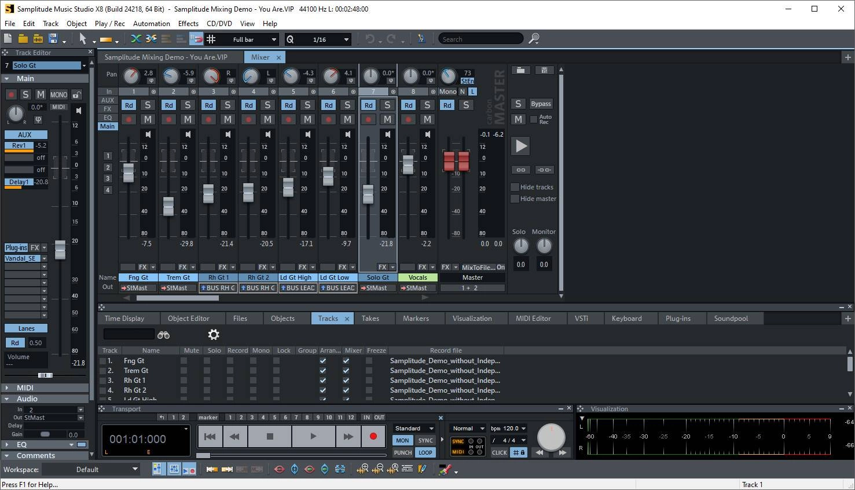Open the Effects menu

click(188, 24)
